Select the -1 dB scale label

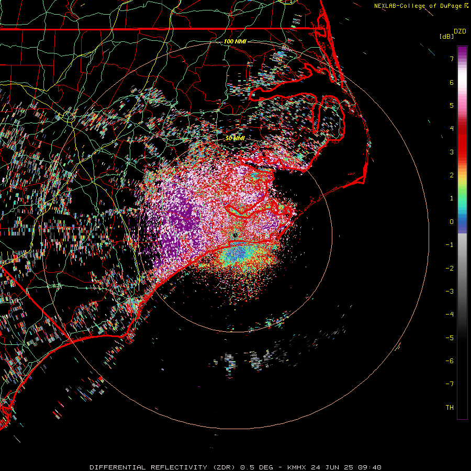pyautogui.click(x=450, y=245)
